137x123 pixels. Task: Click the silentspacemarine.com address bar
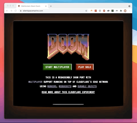click(53, 11)
